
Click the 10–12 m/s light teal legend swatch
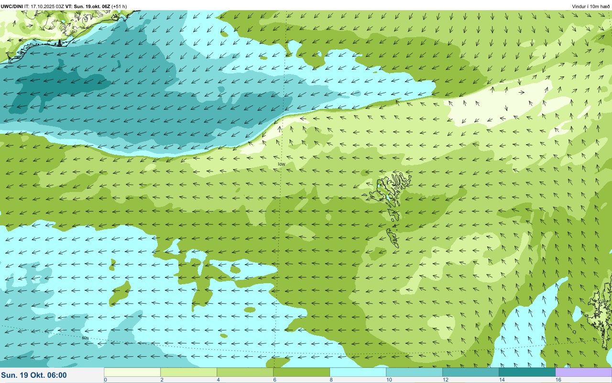click(x=415, y=372)
